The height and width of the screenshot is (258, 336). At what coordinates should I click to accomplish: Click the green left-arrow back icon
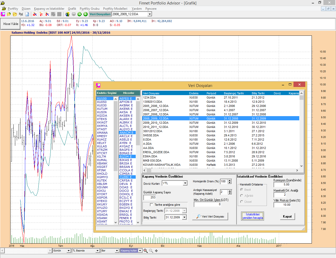tap(86, 14)
